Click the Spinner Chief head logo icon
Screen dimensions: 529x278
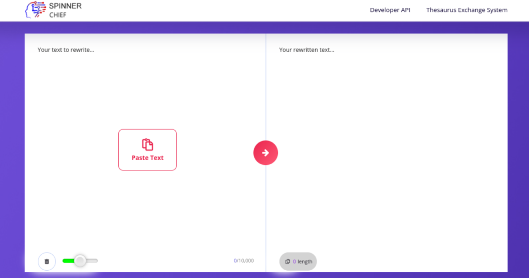35,10
